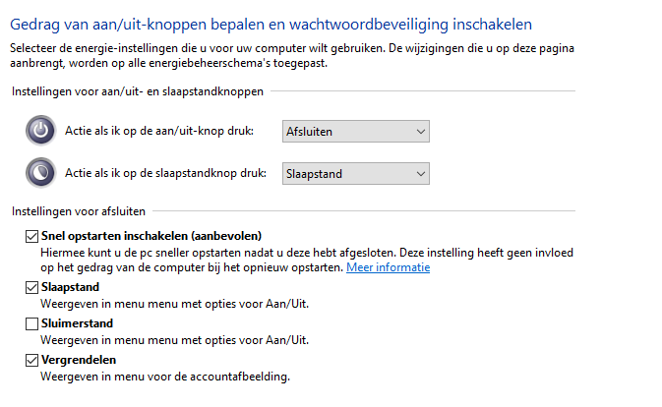This screenshot has width=662, height=407.
Task: Click the chevron arrow on the Slaapstand combo box
Action: point(420,173)
